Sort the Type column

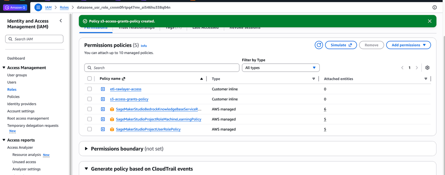coord(313,79)
